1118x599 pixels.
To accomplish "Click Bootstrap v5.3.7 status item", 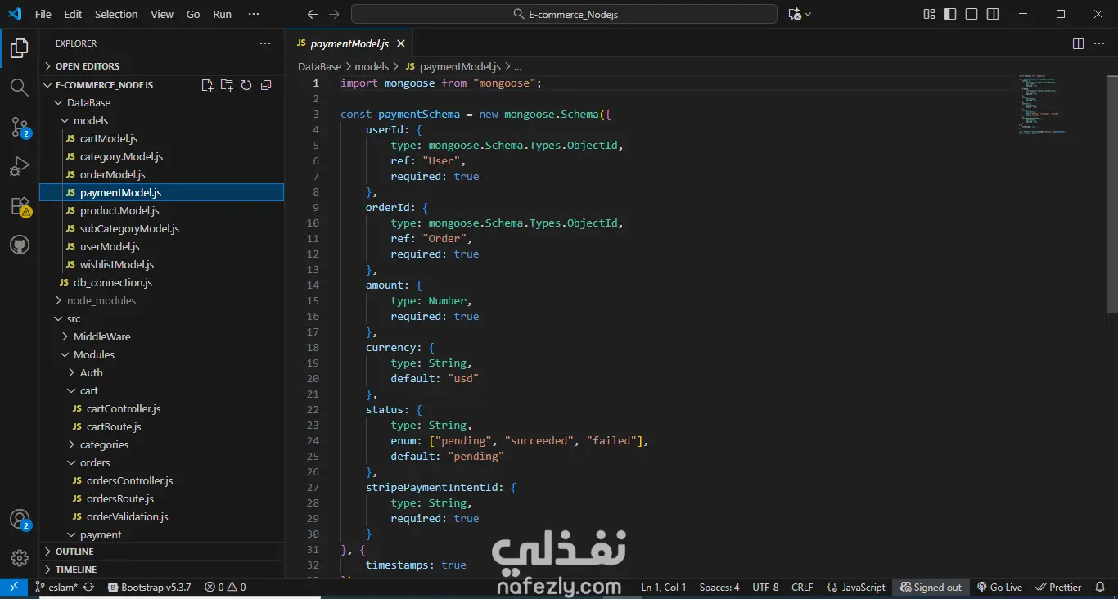I will pos(149,588).
